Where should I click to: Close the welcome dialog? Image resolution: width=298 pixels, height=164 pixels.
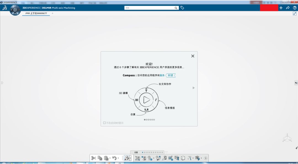click(193, 56)
